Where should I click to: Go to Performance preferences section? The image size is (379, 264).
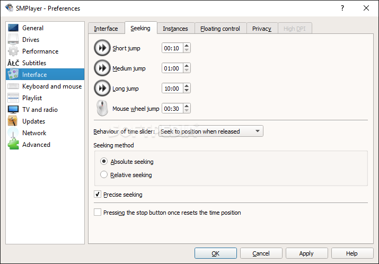[45, 51]
